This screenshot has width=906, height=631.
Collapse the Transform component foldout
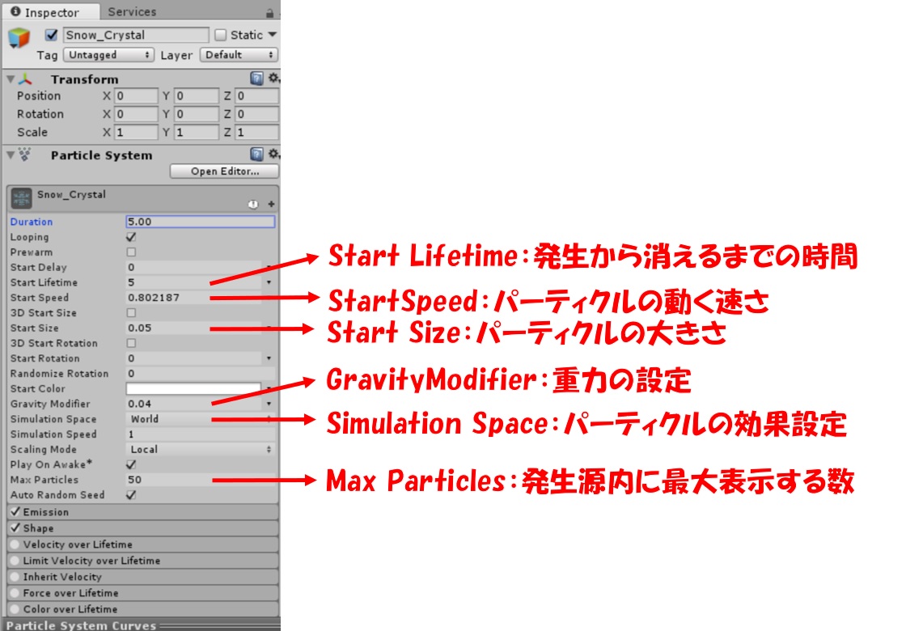(x=10, y=79)
